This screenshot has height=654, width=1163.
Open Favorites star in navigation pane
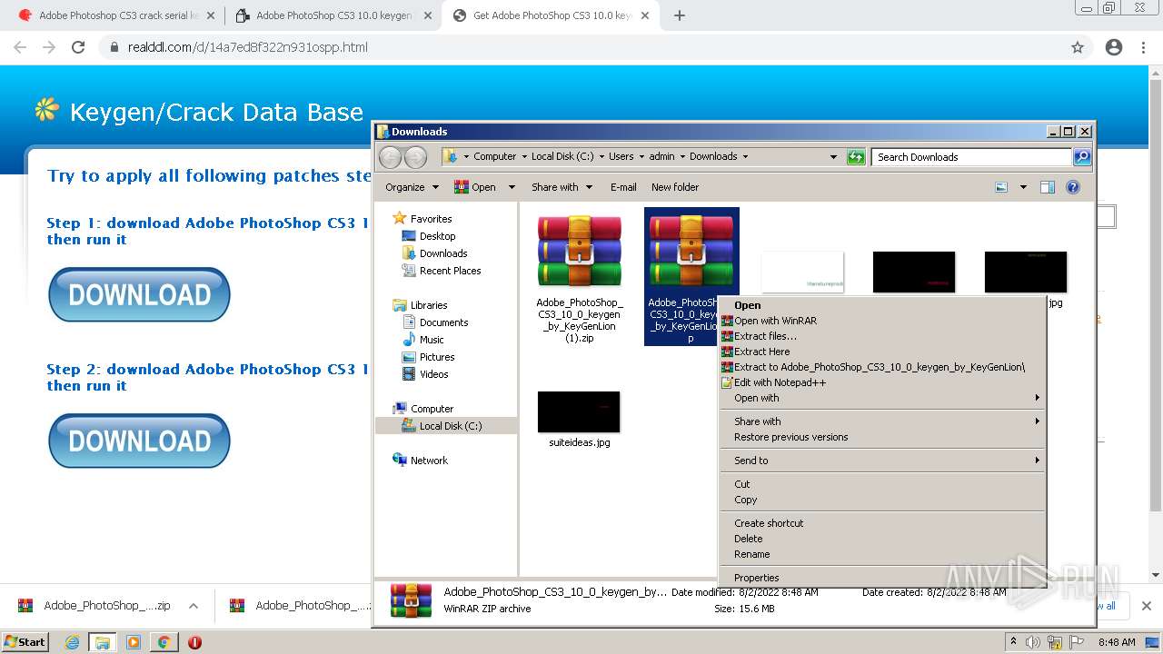399,218
